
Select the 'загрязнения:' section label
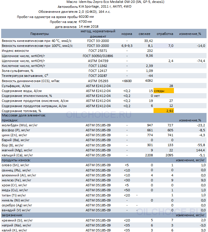pos(12,215)
